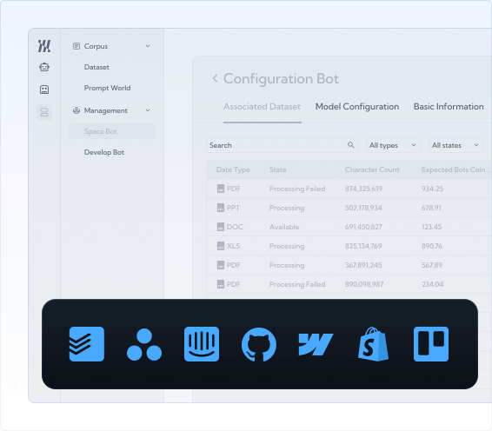
Task: Select Space Bot in the sidebar
Action: [112, 131]
